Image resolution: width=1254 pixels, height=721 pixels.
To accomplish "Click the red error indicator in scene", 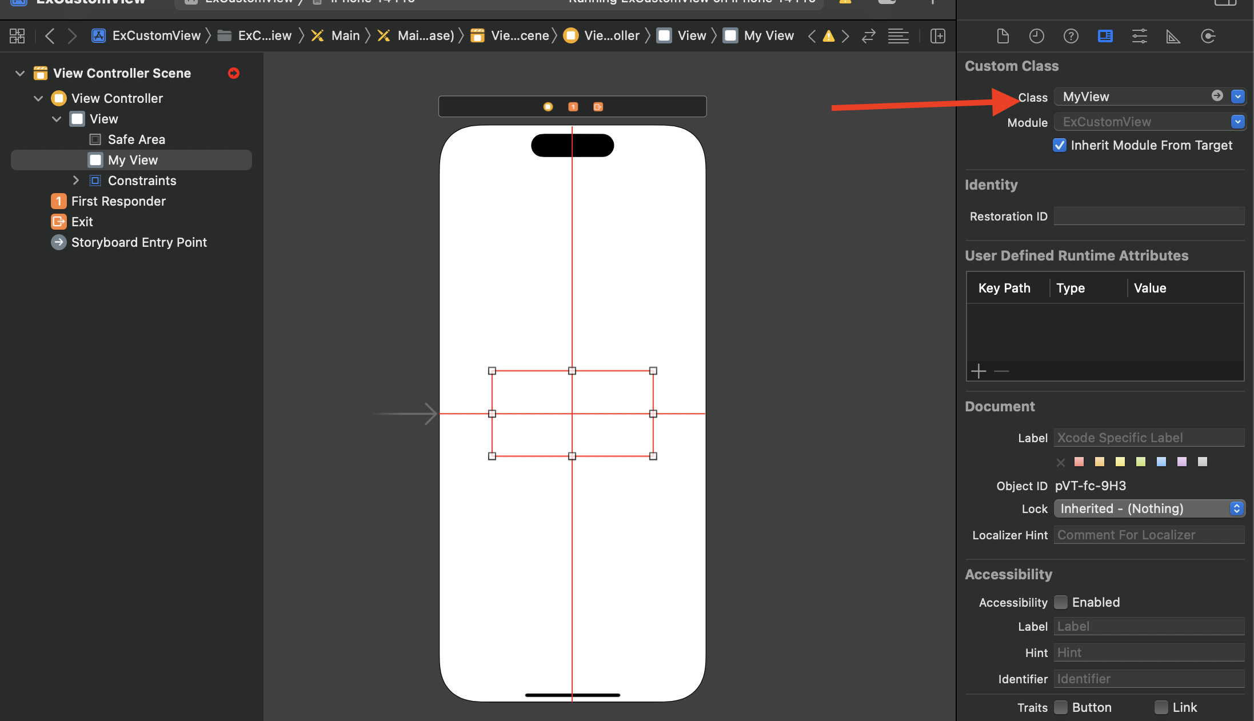I will pos(233,73).
